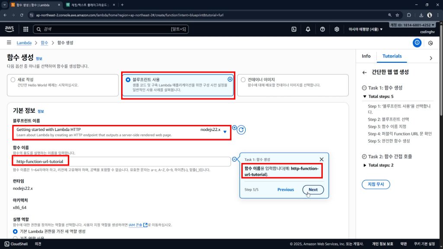
Task: Open the AWS home logo
Action: pyautogui.click(x=10, y=29)
